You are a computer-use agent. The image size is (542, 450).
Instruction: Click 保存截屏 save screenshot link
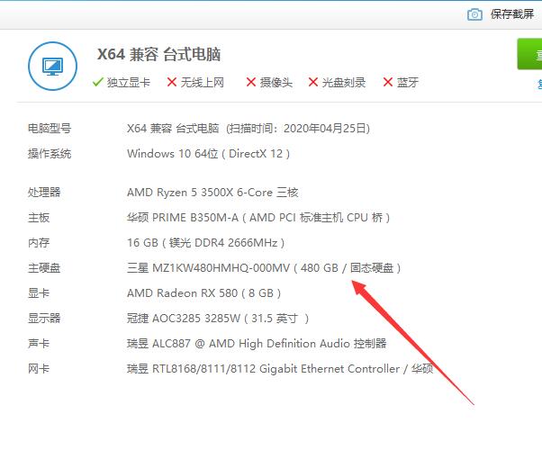pos(512,14)
